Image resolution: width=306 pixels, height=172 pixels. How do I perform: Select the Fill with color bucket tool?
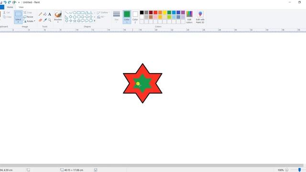(x=45, y=14)
